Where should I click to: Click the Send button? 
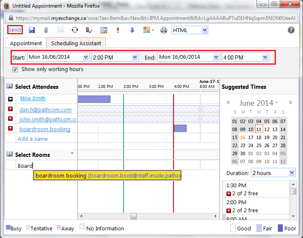15,30
